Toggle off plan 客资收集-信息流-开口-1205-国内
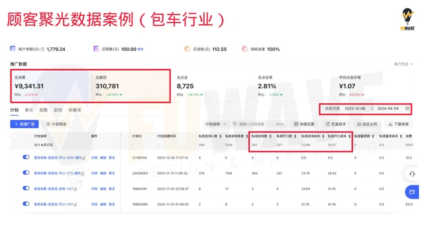 [26, 157]
